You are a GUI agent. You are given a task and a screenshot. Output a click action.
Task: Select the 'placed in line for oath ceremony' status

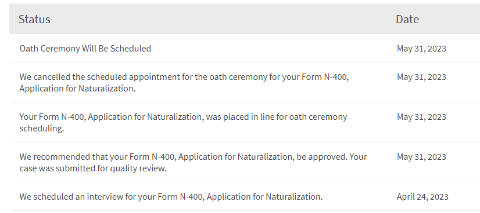[184, 123]
